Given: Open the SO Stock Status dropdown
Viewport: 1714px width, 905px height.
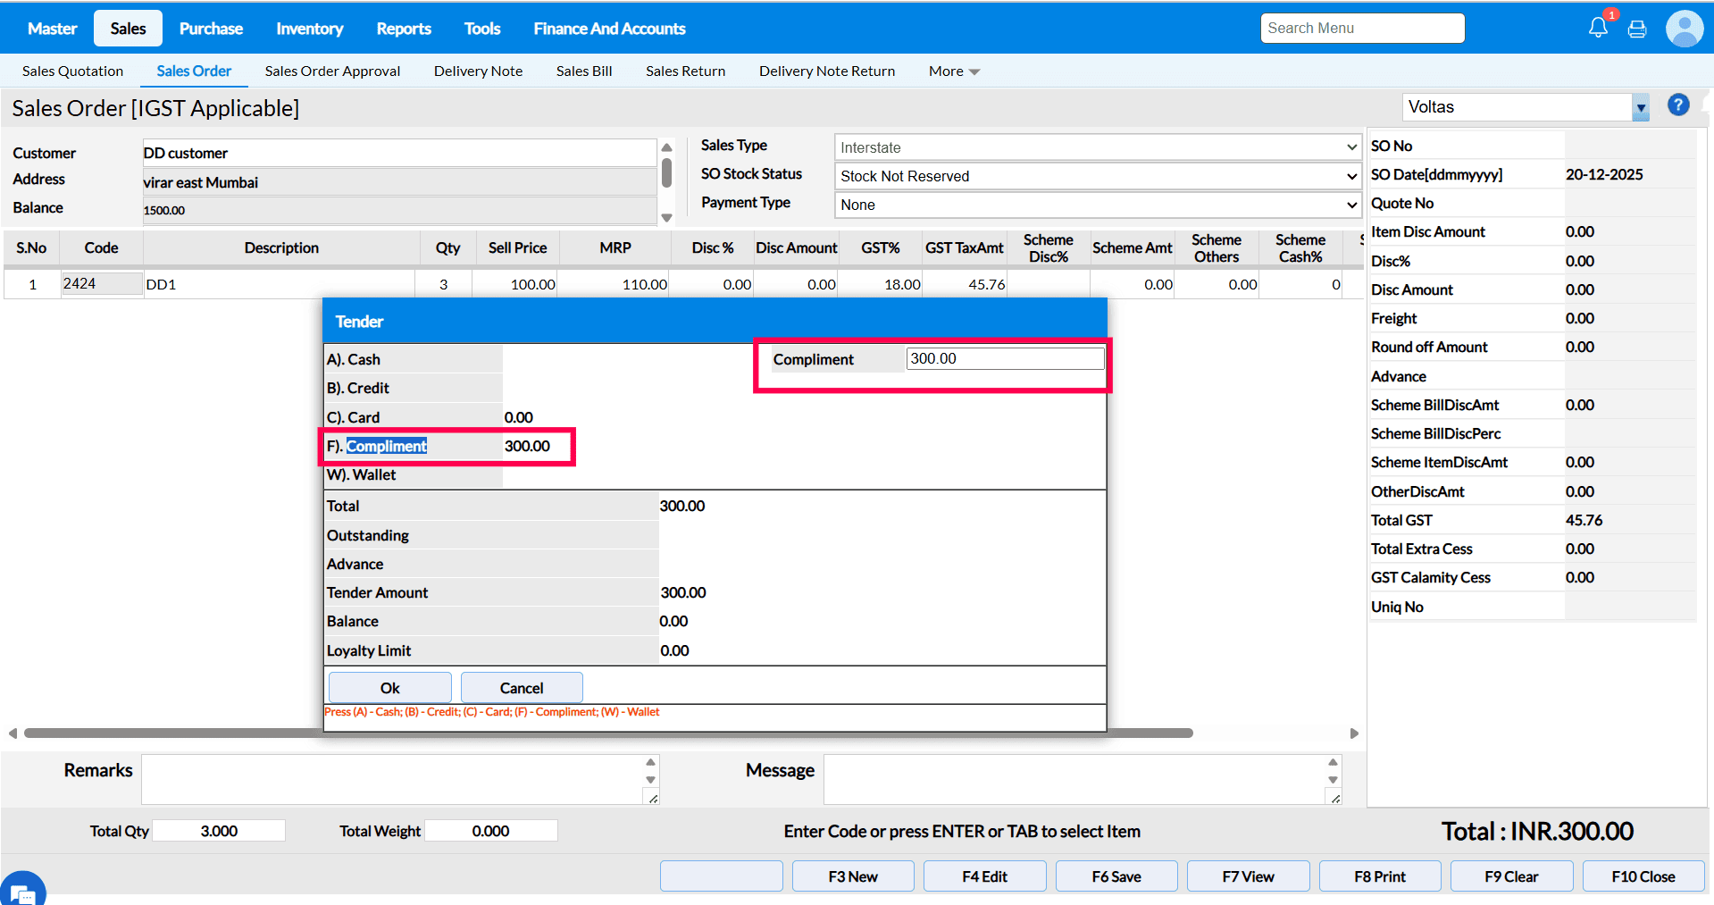Looking at the screenshot, I should [1097, 176].
